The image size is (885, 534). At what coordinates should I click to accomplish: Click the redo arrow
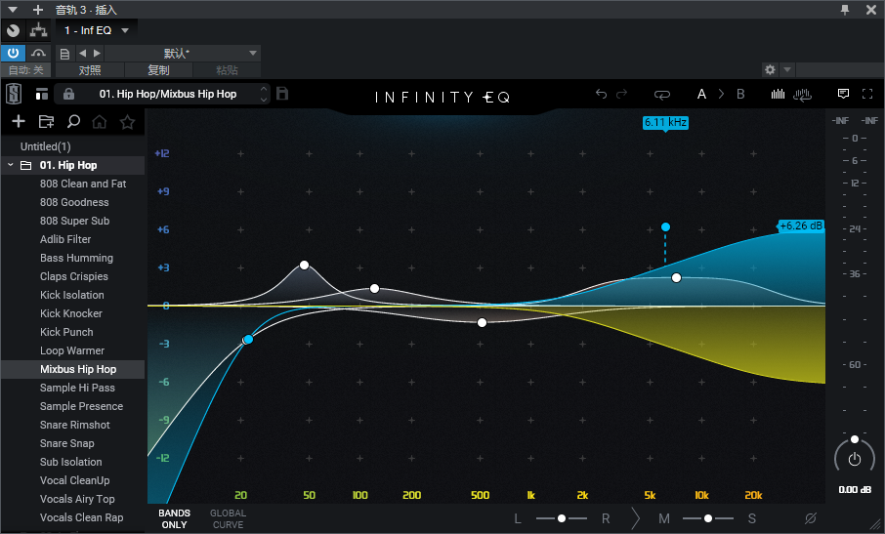click(x=621, y=94)
